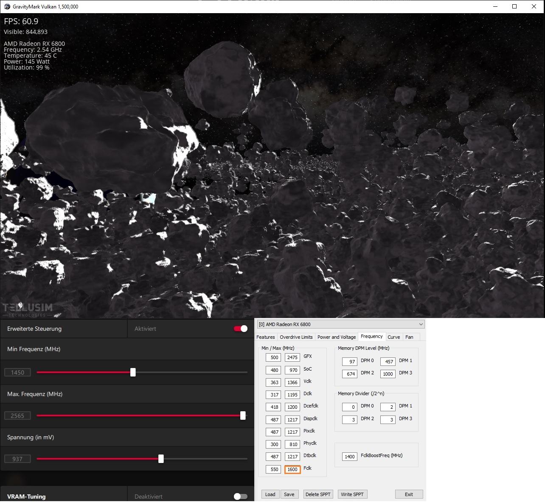Click the Min Frequenz slider handle

coord(133,372)
